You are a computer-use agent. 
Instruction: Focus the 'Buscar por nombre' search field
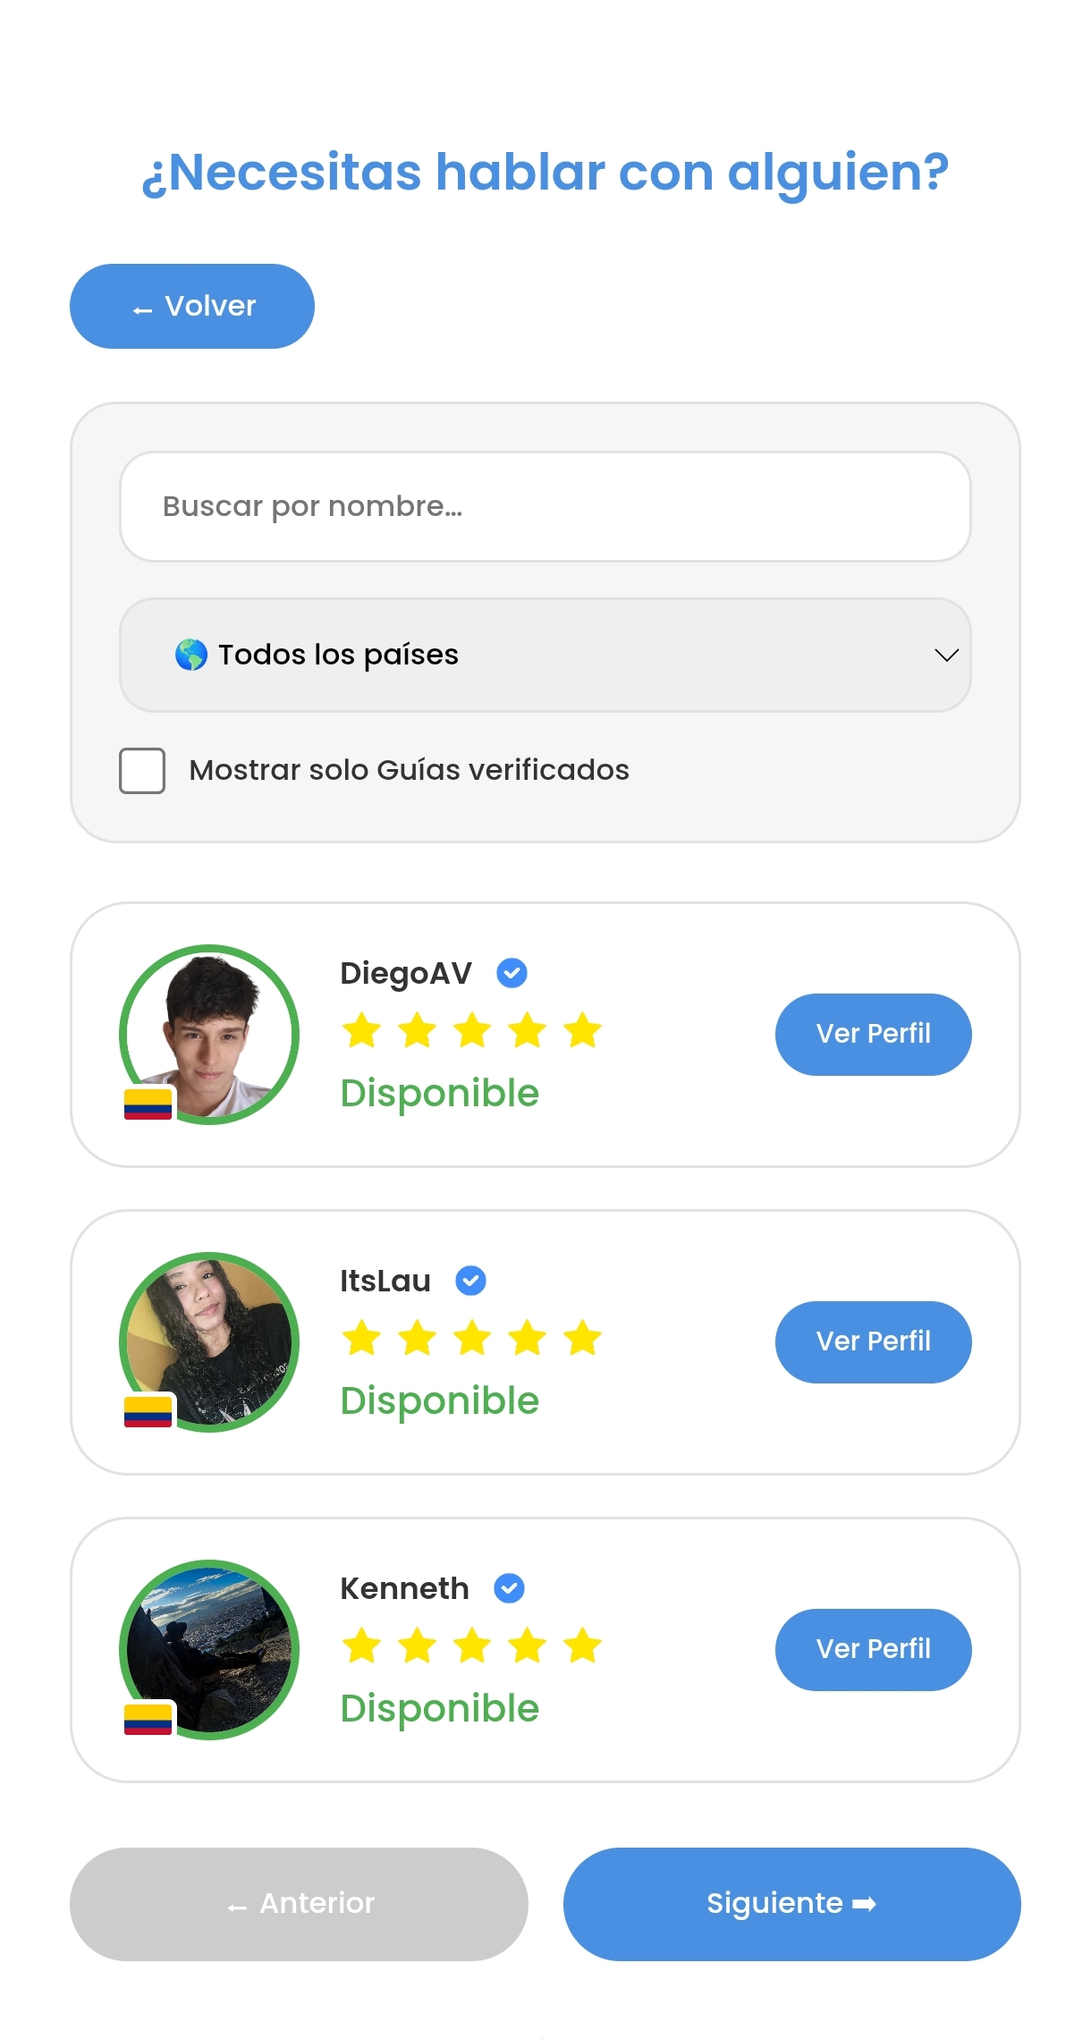[545, 506]
